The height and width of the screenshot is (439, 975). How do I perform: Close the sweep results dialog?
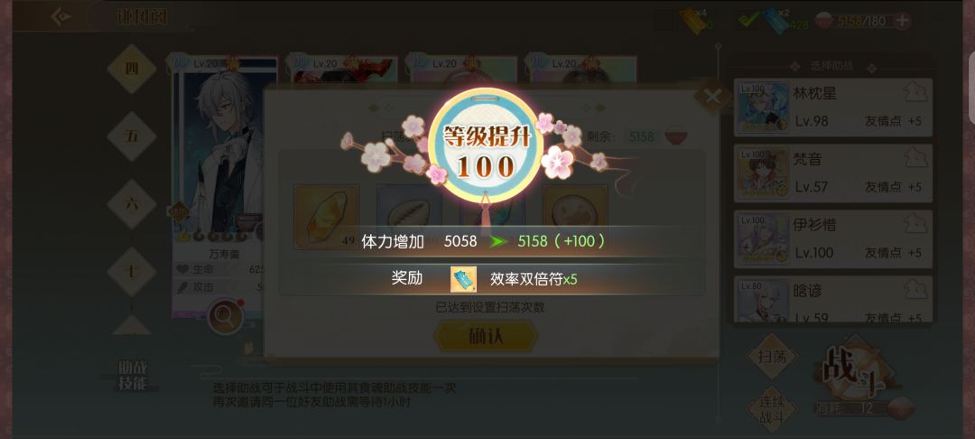coord(712,97)
